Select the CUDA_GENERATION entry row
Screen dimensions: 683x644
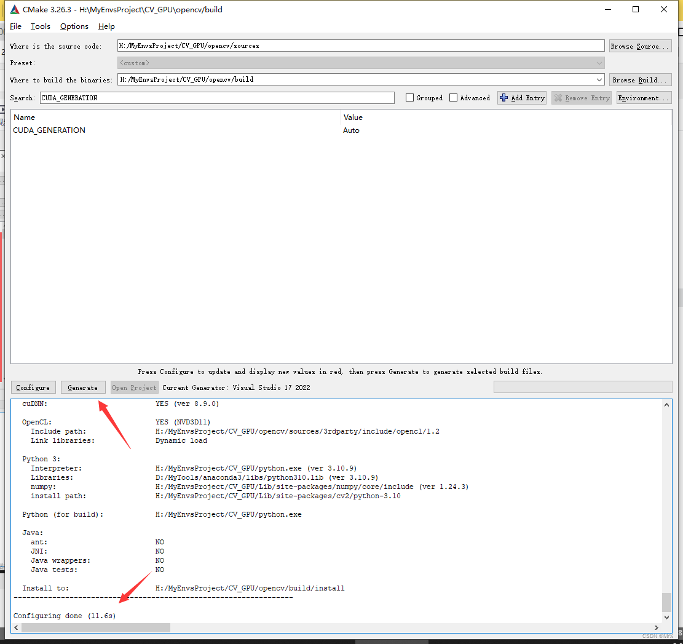[x=49, y=130]
